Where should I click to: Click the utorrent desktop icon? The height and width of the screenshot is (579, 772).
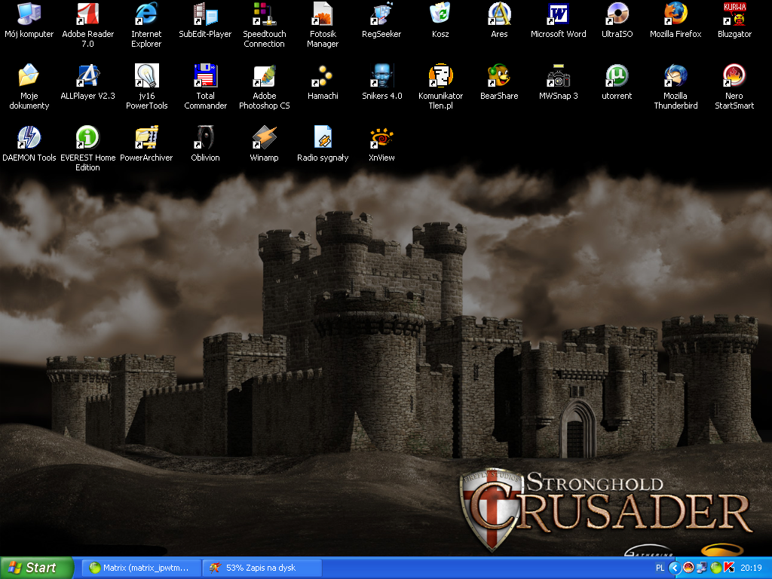click(617, 77)
